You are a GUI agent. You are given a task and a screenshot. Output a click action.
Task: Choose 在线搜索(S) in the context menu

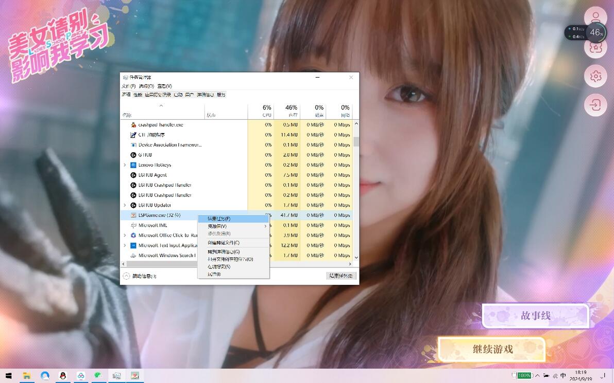pyautogui.click(x=233, y=266)
